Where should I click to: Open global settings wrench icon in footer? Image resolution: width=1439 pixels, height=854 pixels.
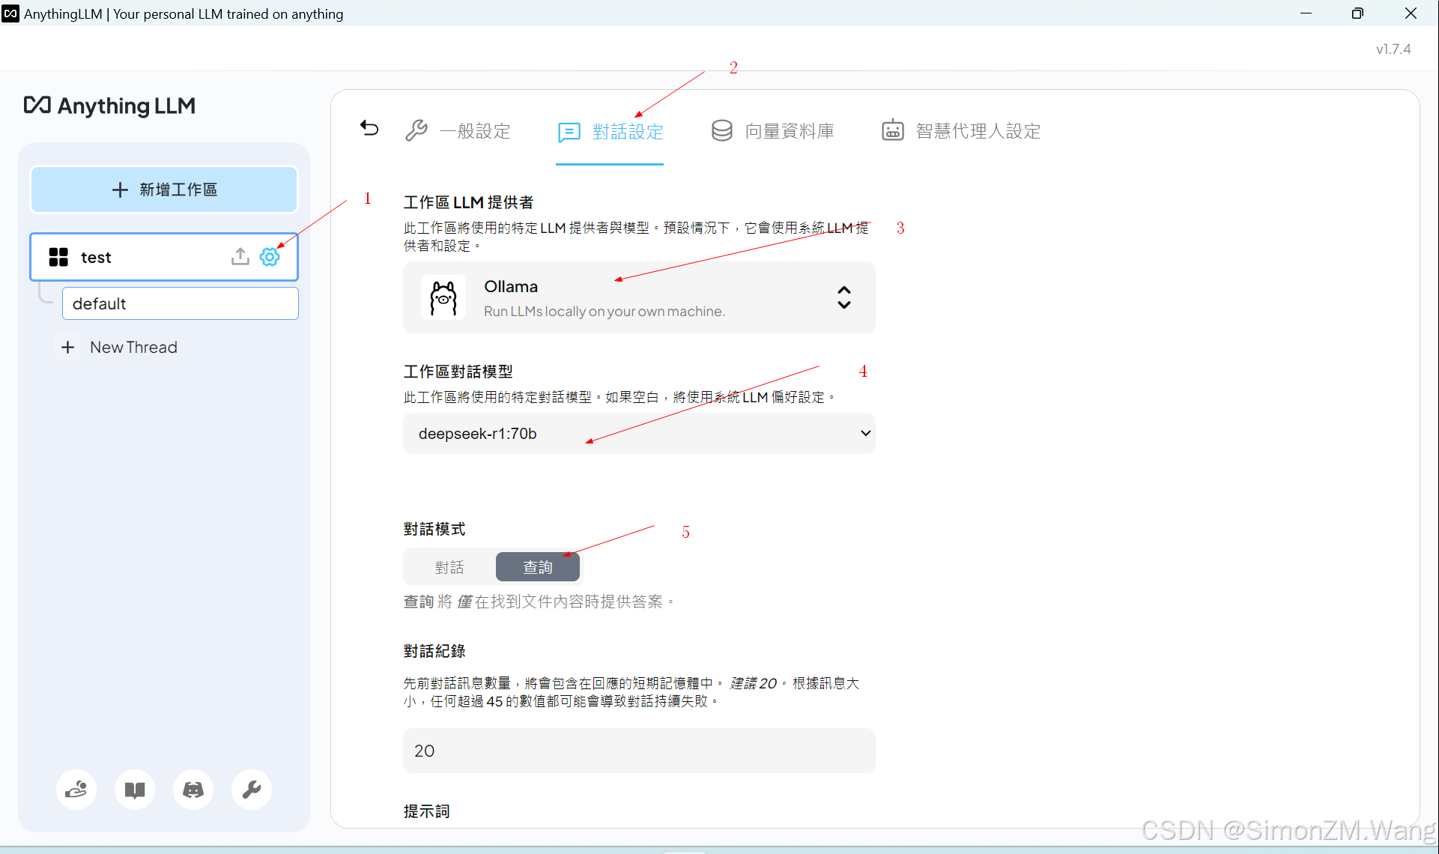point(252,790)
